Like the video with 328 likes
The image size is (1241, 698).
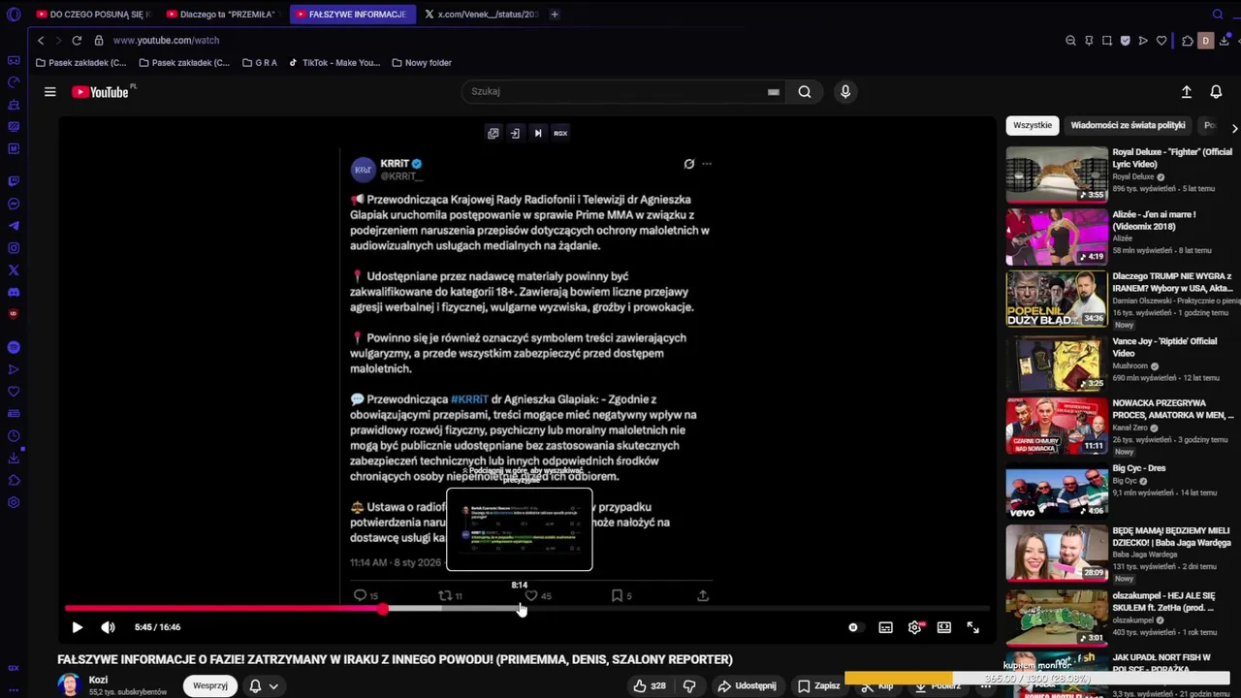(650, 685)
